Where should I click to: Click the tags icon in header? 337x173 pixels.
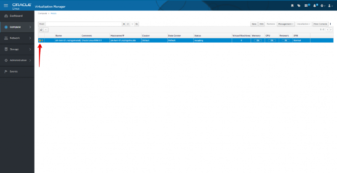pyautogui.click(x=299, y=5)
